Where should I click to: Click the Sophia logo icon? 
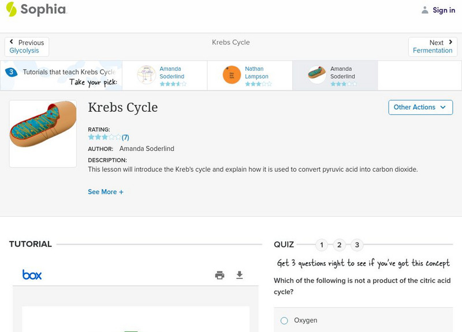[12, 9]
